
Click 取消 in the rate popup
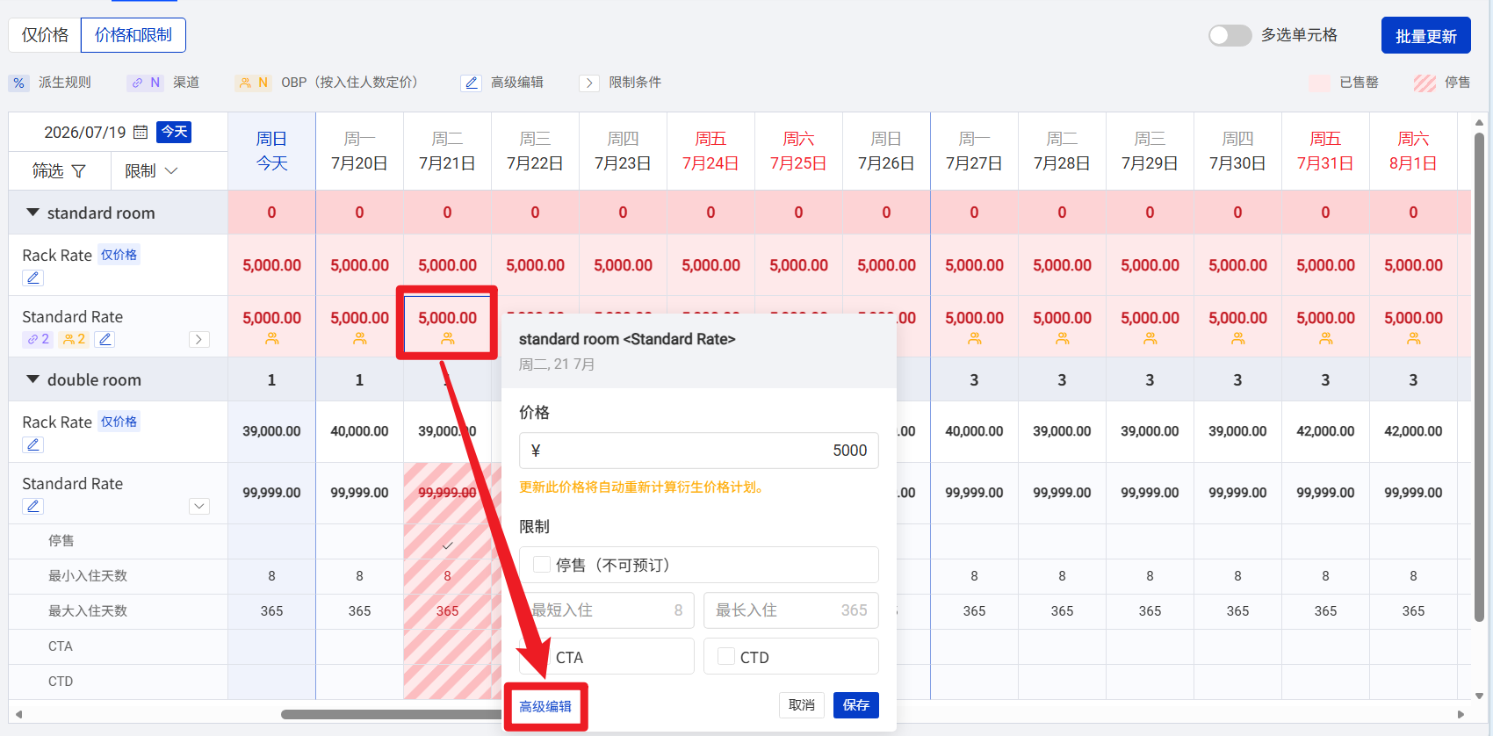(802, 705)
